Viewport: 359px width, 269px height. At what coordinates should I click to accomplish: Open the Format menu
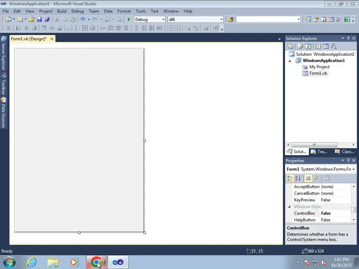(124, 11)
